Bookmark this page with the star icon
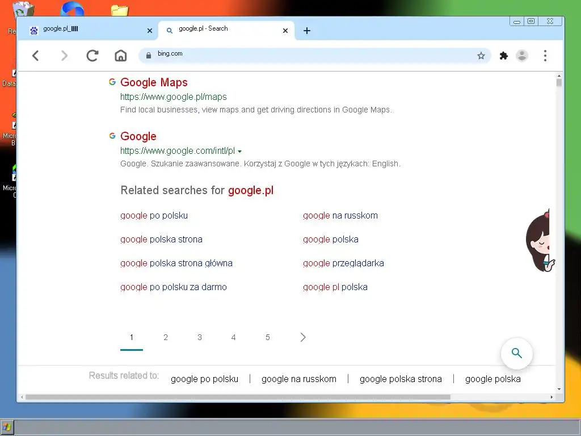The height and width of the screenshot is (436, 581). (481, 56)
